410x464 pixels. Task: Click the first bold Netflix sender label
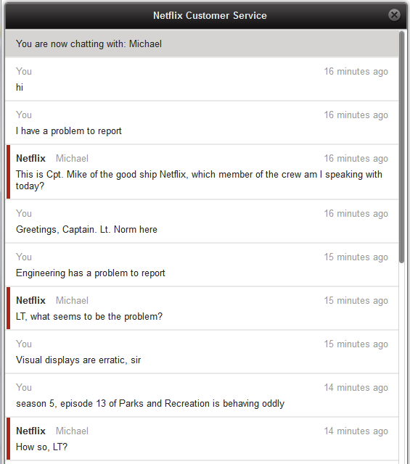coord(30,158)
